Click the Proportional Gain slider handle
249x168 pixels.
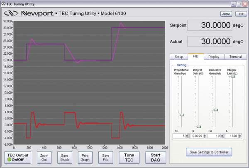click(x=181, y=114)
